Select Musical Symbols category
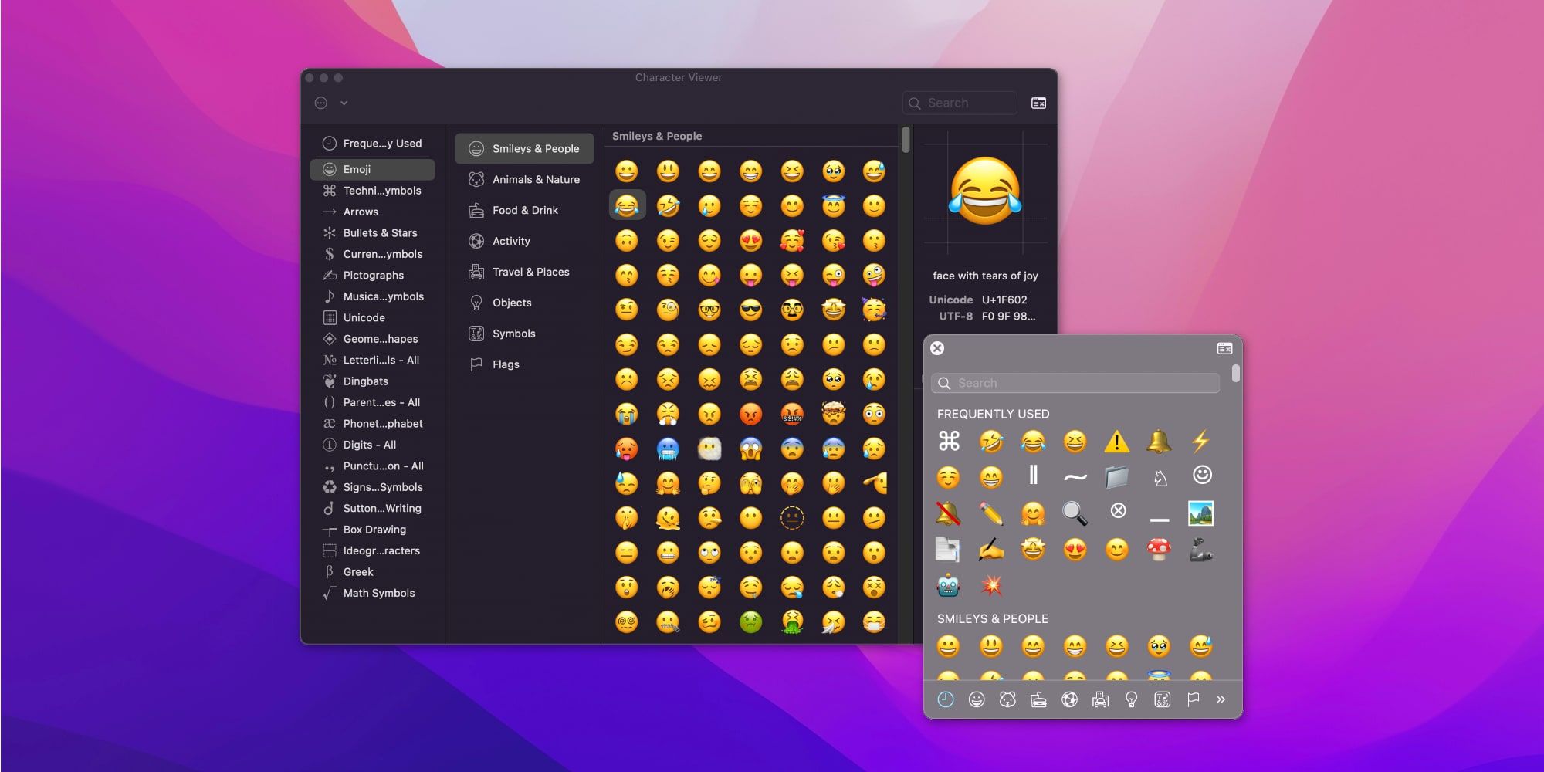 point(372,296)
